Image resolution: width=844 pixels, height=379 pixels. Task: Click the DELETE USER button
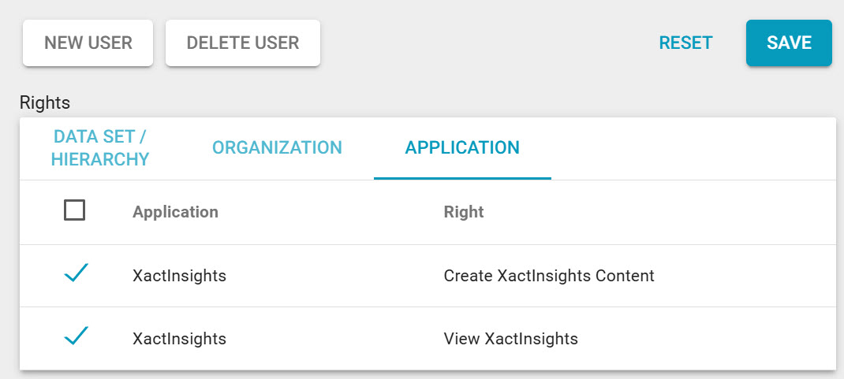pyautogui.click(x=243, y=43)
